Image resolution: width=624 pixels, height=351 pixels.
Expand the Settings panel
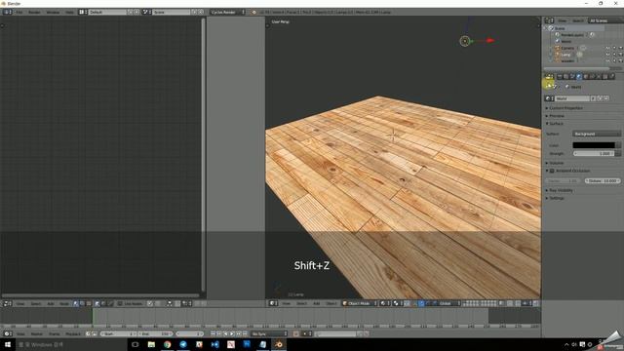point(557,198)
